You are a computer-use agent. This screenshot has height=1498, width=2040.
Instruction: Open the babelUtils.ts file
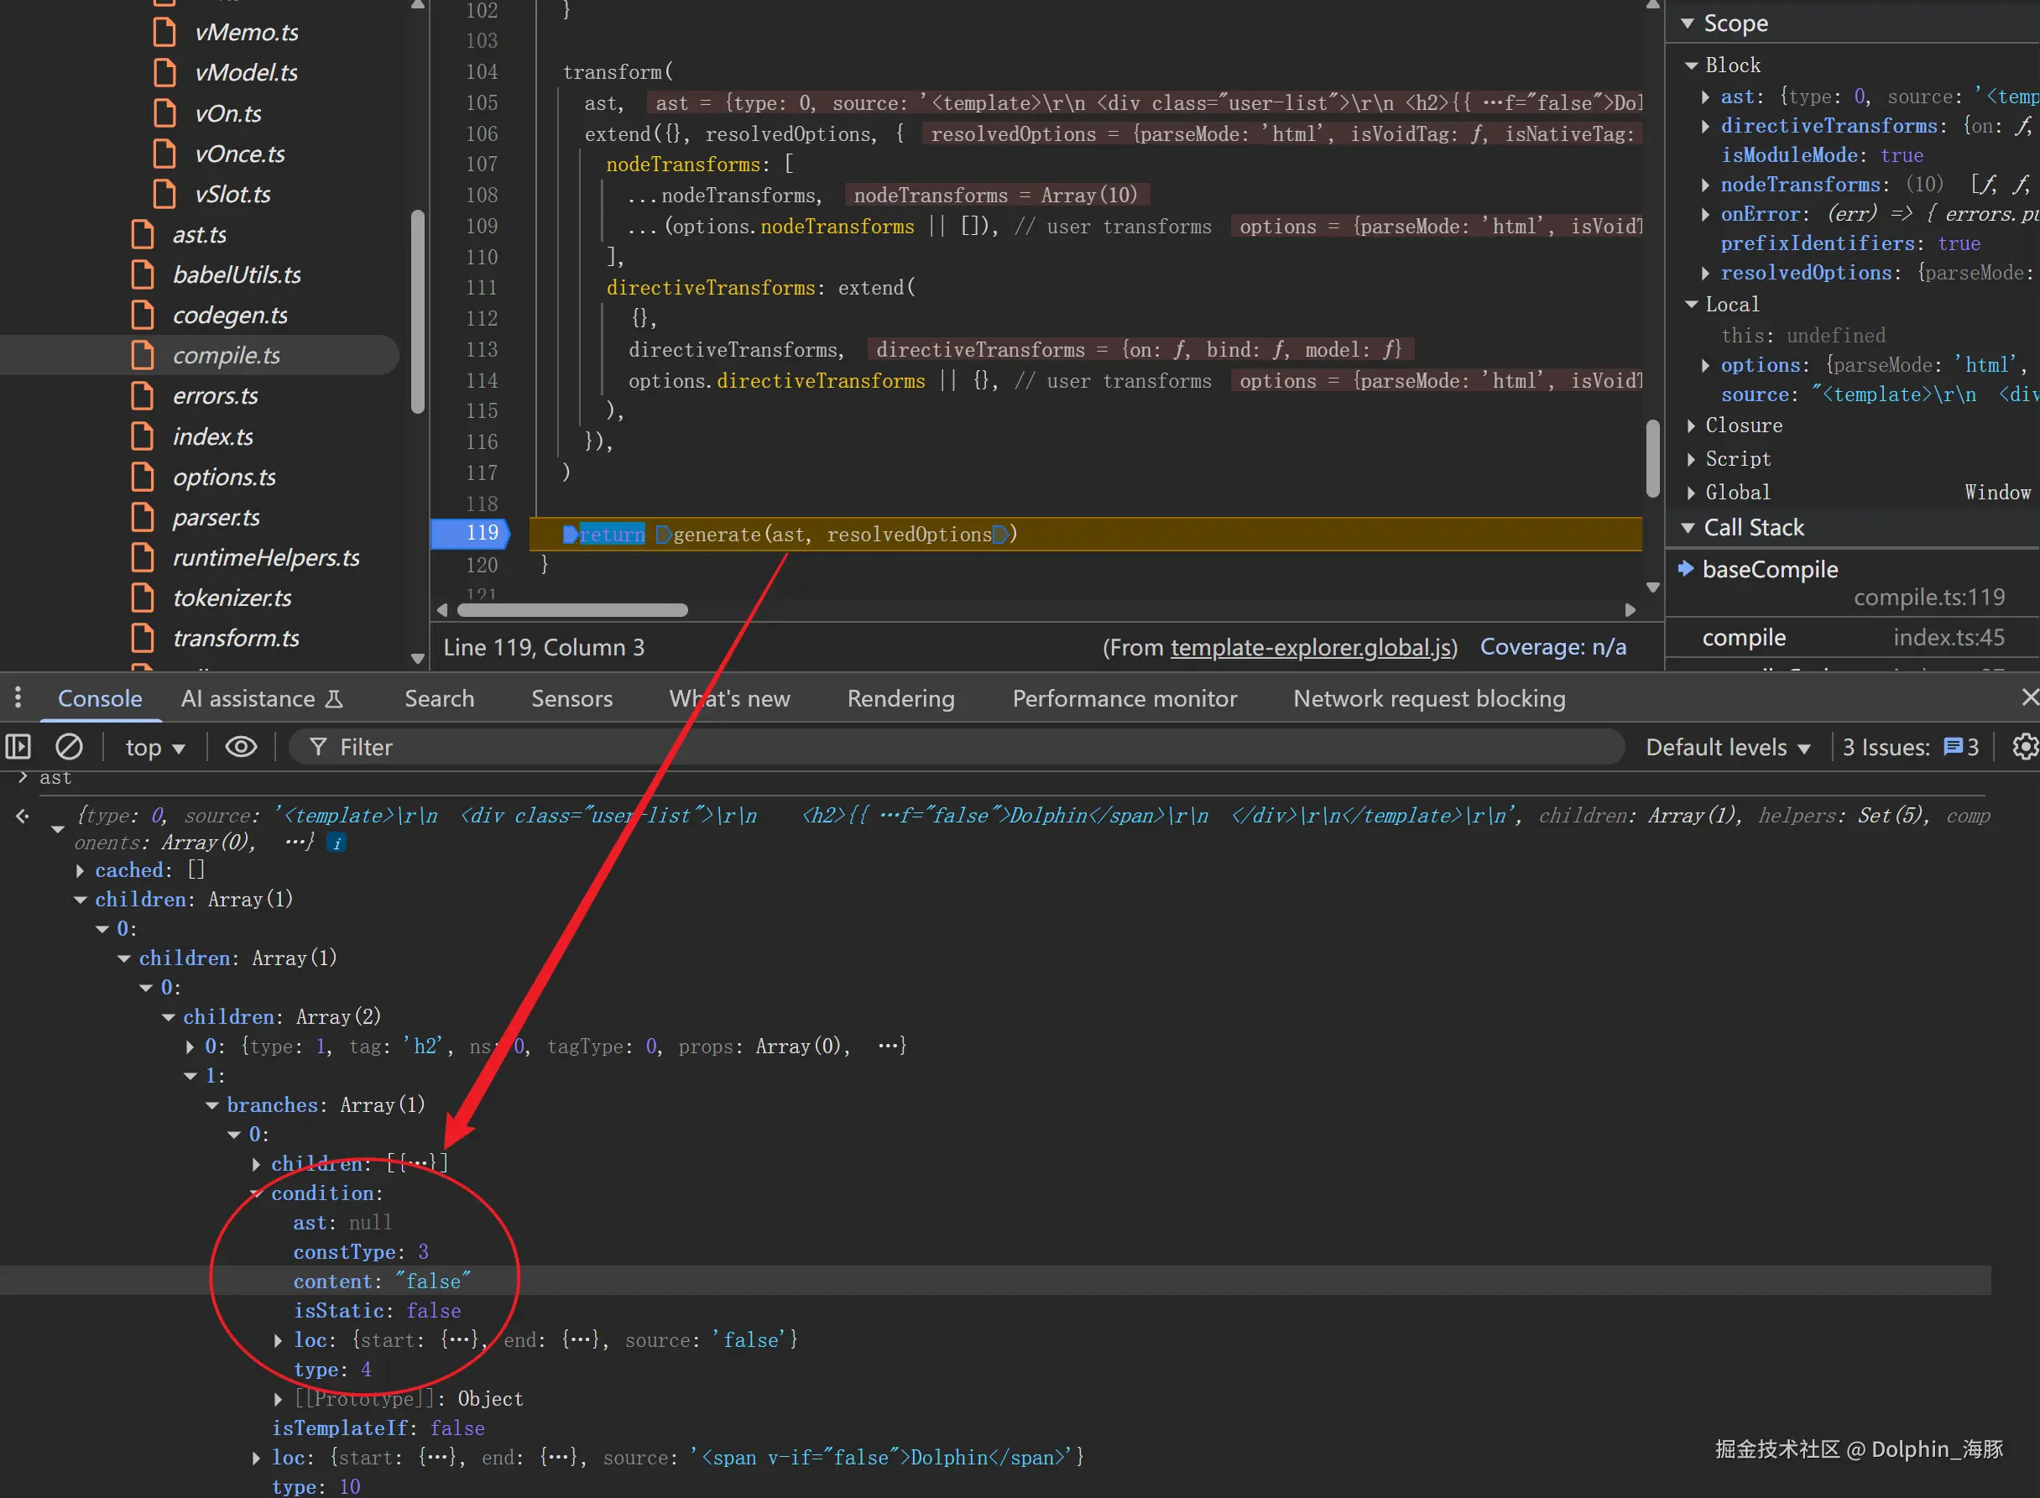pos(237,274)
